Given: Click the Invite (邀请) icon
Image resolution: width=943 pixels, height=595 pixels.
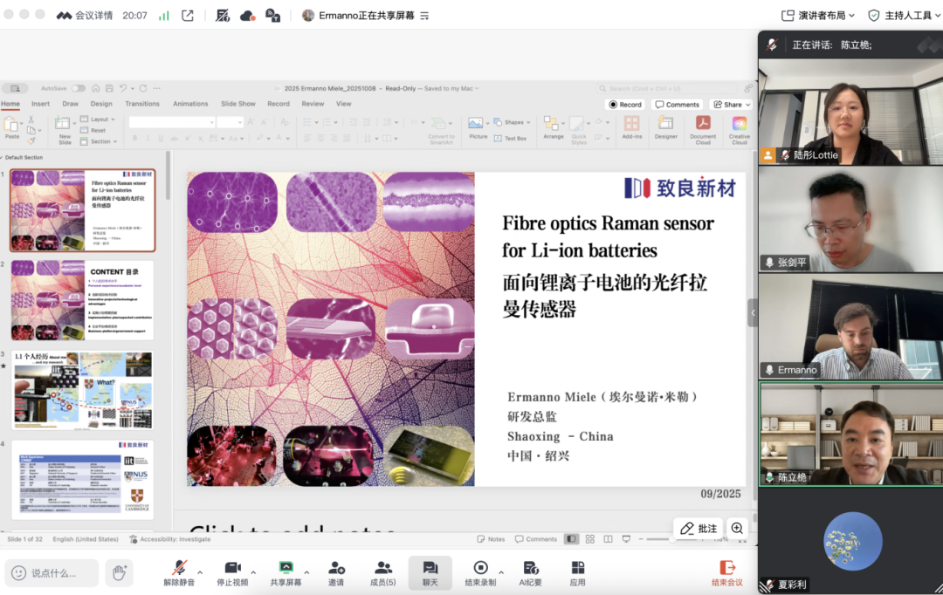Looking at the screenshot, I should coord(336,571).
